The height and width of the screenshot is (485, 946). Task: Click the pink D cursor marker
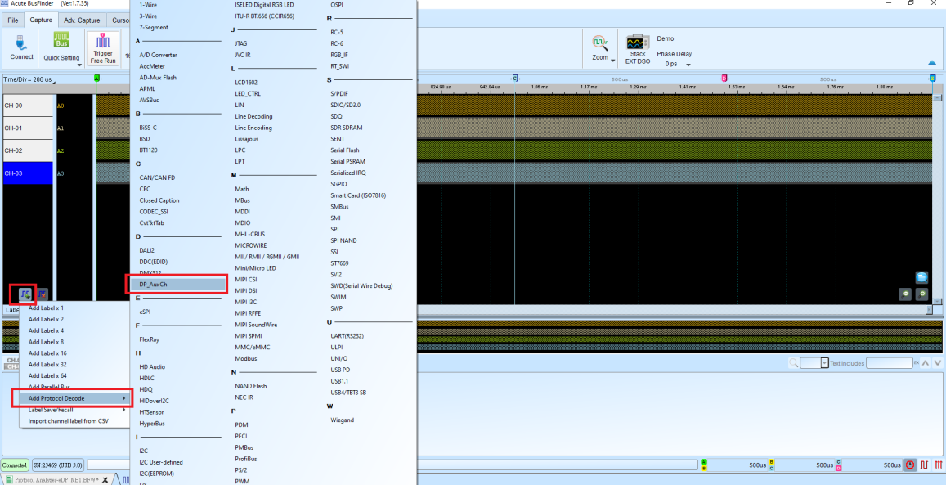pyautogui.click(x=724, y=79)
